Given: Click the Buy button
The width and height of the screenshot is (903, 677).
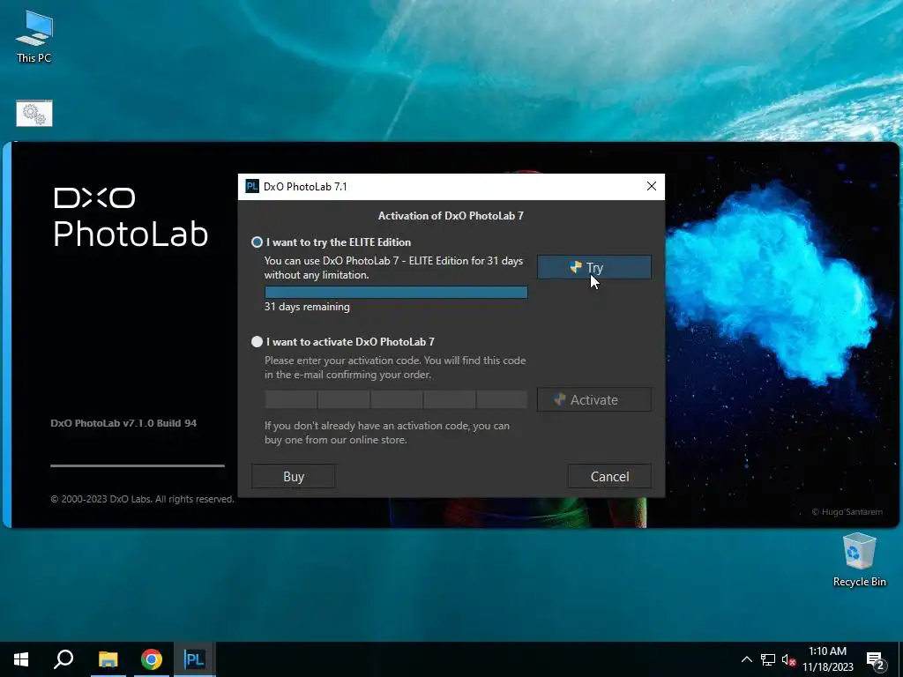Looking at the screenshot, I should click(293, 476).
